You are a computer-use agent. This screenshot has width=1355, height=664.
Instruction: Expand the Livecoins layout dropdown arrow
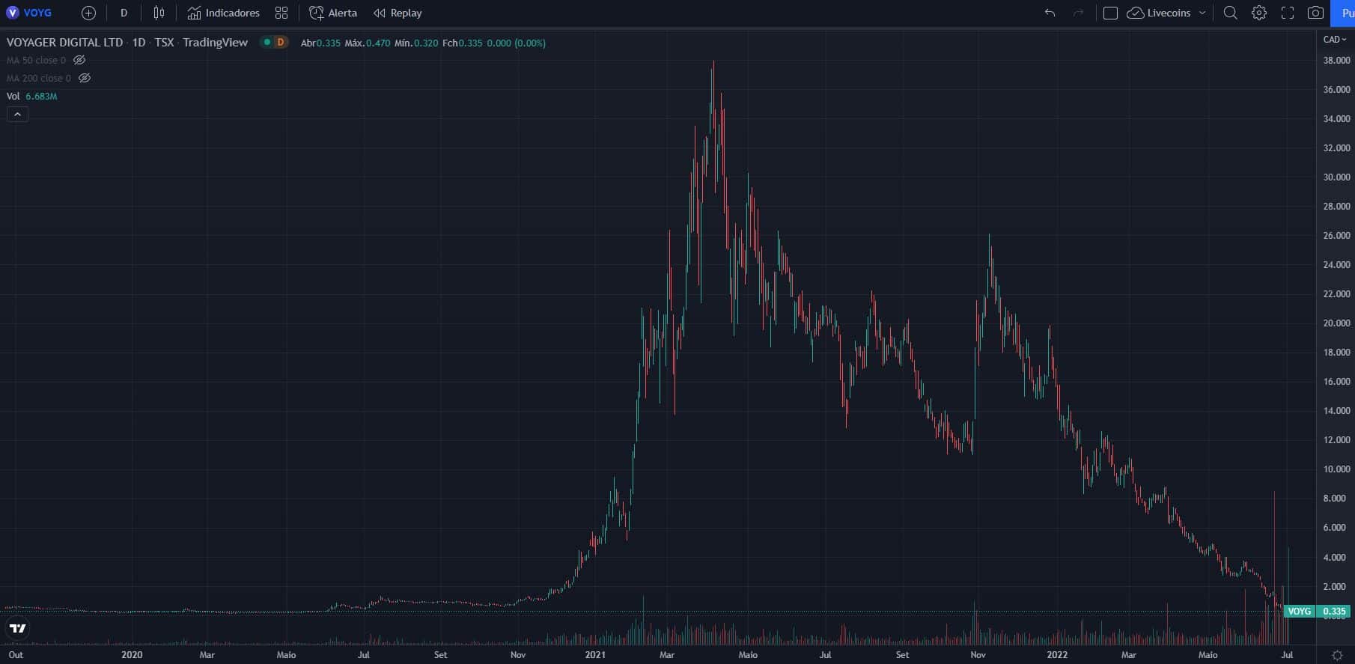[1202, 13]
